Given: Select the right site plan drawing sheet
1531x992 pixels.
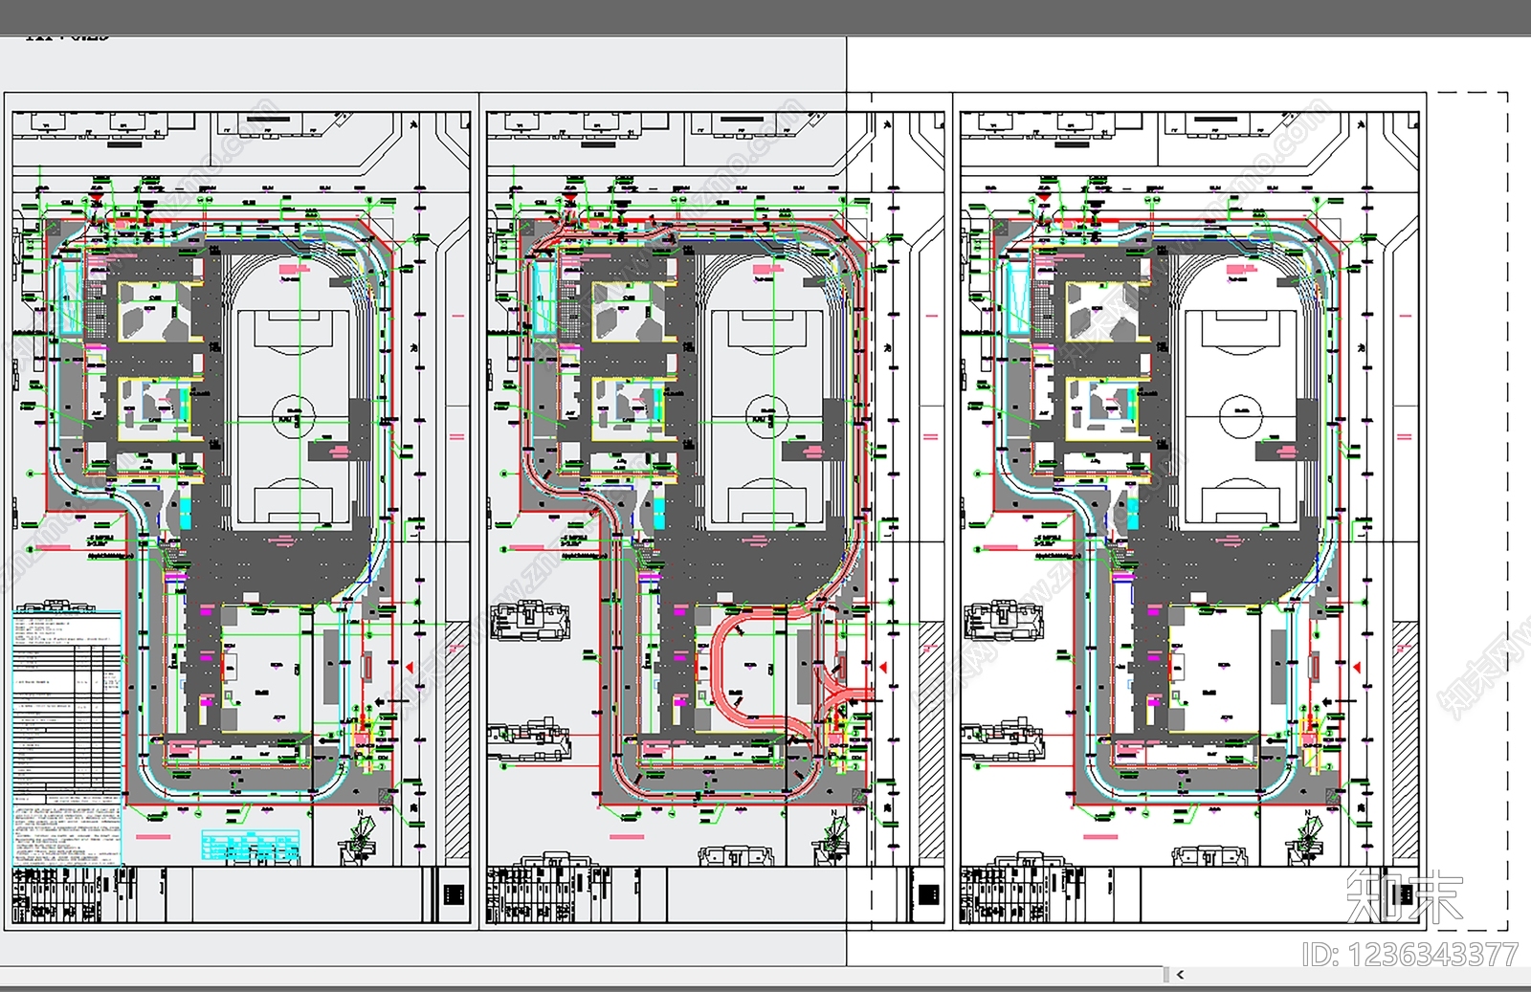Looking at the screenshot, I should (x=1189, y=511).
